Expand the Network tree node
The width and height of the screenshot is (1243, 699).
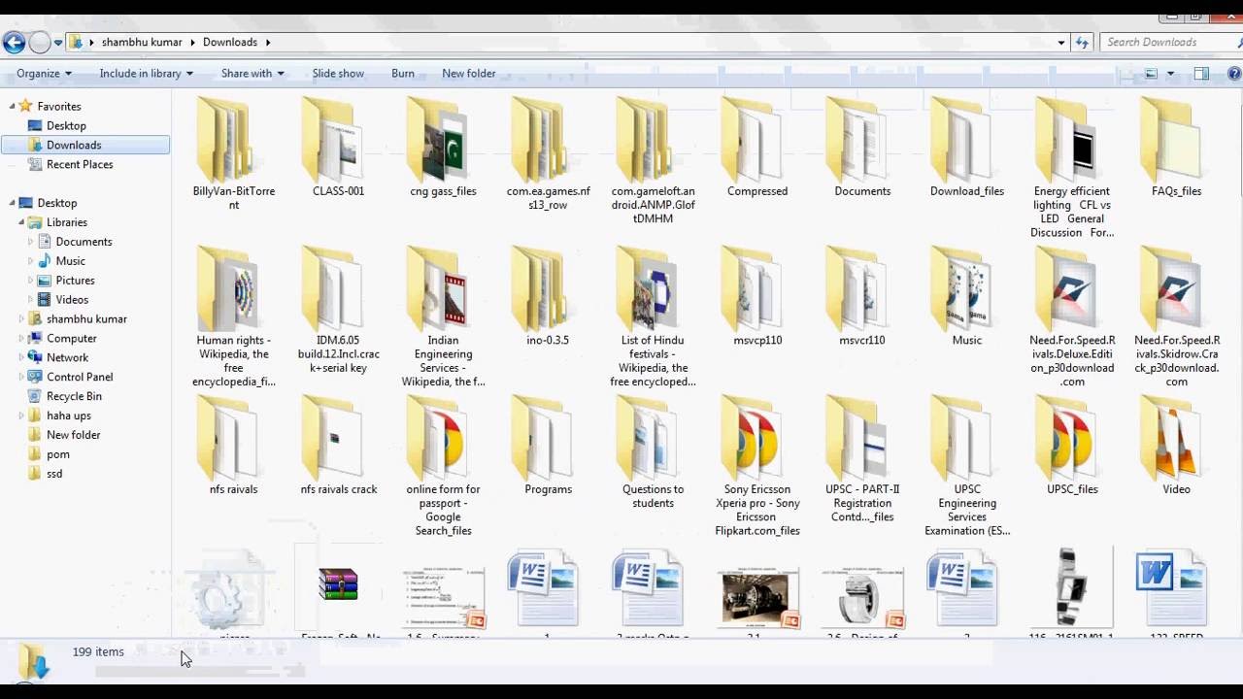click(x=21, y=357)
